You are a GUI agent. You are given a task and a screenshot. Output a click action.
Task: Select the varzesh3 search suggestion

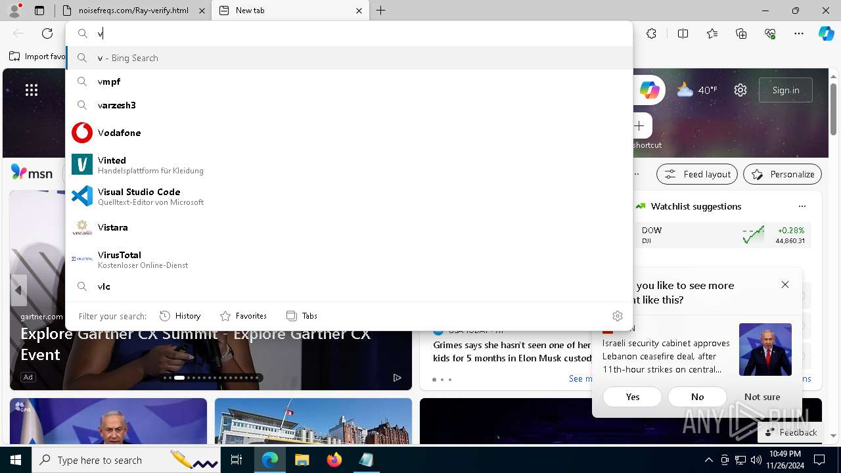point(350,105)
